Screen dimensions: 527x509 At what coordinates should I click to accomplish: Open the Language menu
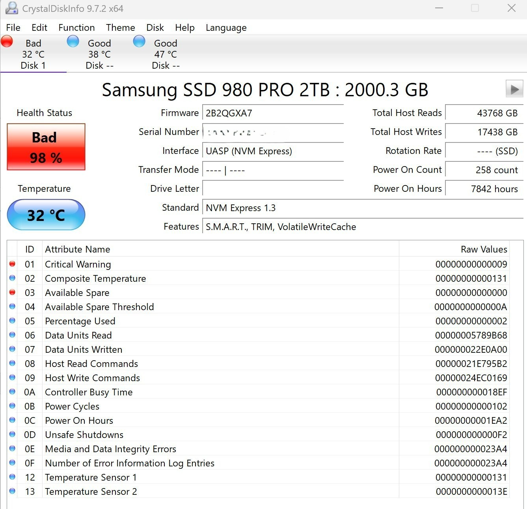click(225, 28)
